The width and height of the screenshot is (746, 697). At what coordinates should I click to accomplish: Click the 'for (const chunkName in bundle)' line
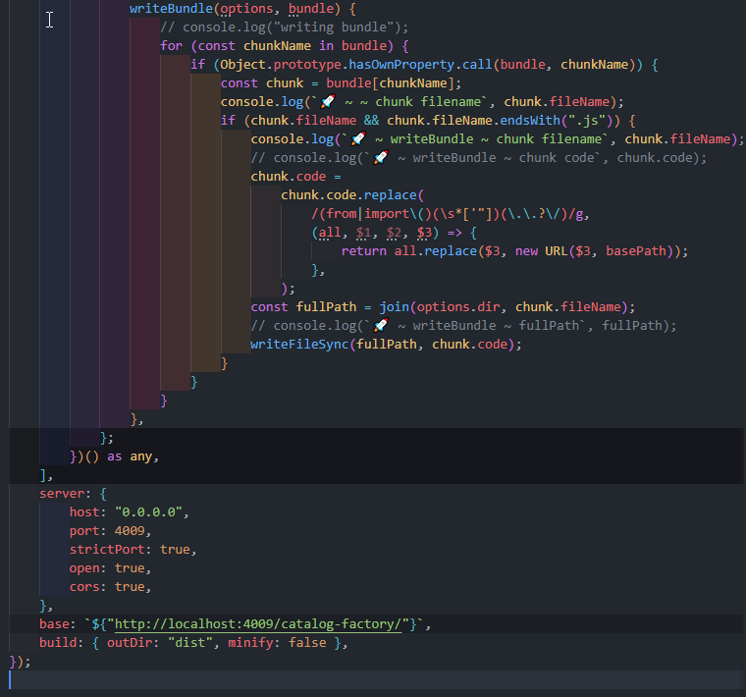(x=284, y=46)
